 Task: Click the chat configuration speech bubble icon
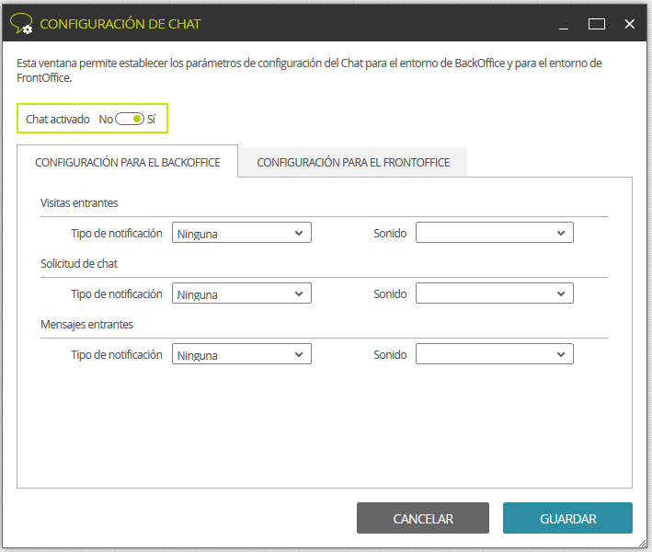pyautogui.click(x=21, y=24)
